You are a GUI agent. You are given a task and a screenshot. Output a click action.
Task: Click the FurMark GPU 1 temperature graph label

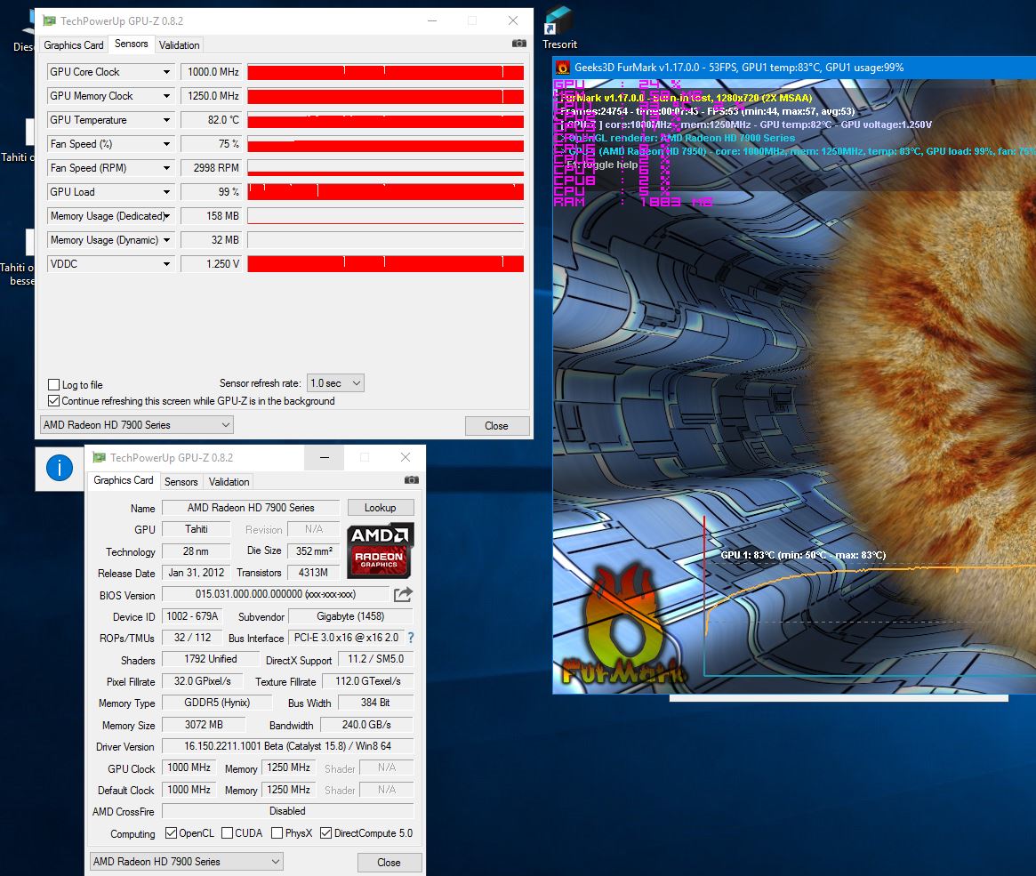point(803,555)
